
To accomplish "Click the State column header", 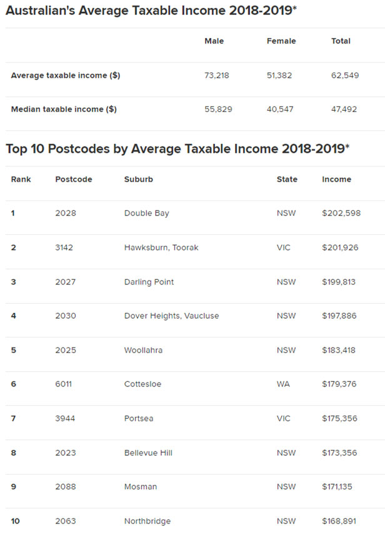I will click(x=287, y=179).
